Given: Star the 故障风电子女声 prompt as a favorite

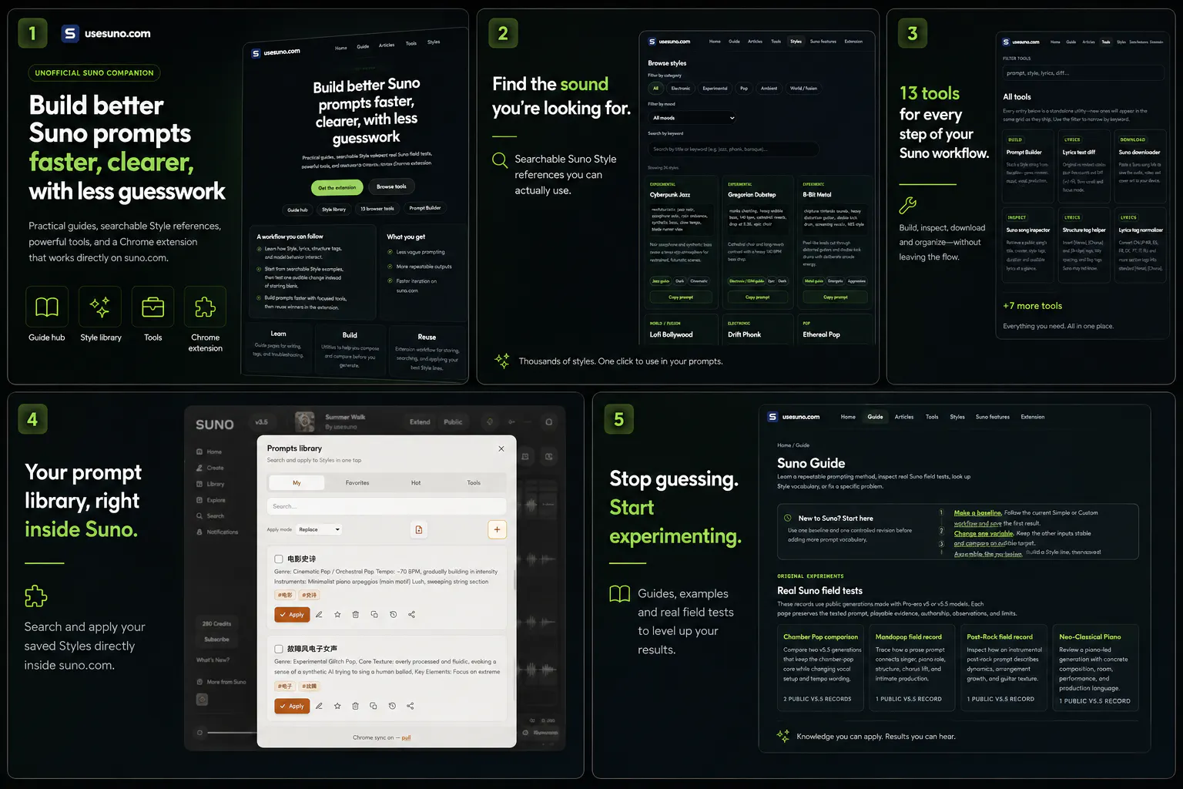Looking at the screenshot, I should coord(337,706).
